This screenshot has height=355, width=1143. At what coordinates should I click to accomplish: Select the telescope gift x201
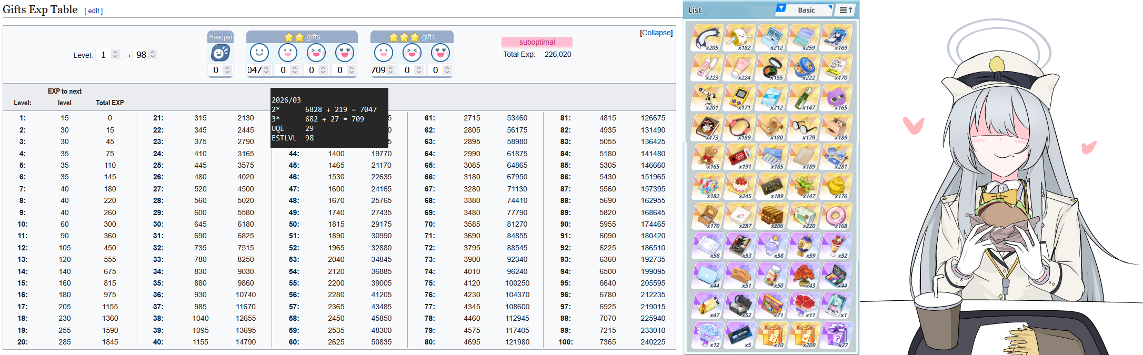[x=707, y=97]
